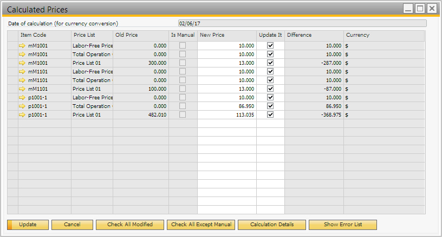Click the Cancel button
Viewport: 442px width, 237px height.
point(72,225)
